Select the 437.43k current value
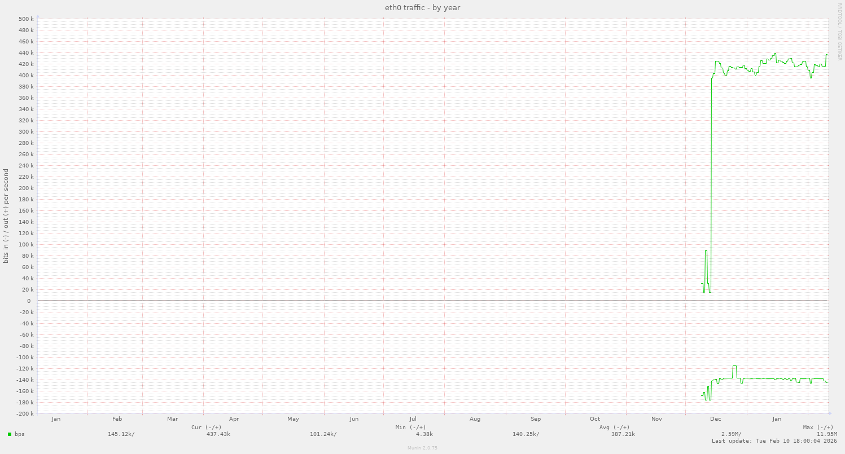This screenshot has height=454, width=845. pyautogui.click(x=219, y=434)
